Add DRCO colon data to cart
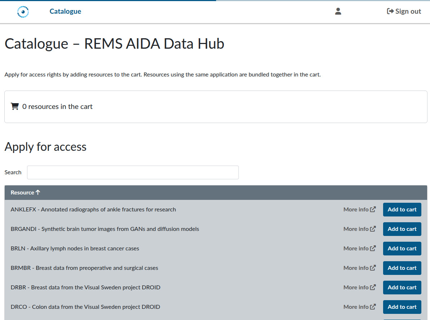Viewport: 430px width, 320px height. [x=402, y=307]
